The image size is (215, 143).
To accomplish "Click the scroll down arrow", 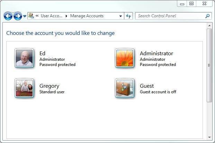I will point(209,137).
